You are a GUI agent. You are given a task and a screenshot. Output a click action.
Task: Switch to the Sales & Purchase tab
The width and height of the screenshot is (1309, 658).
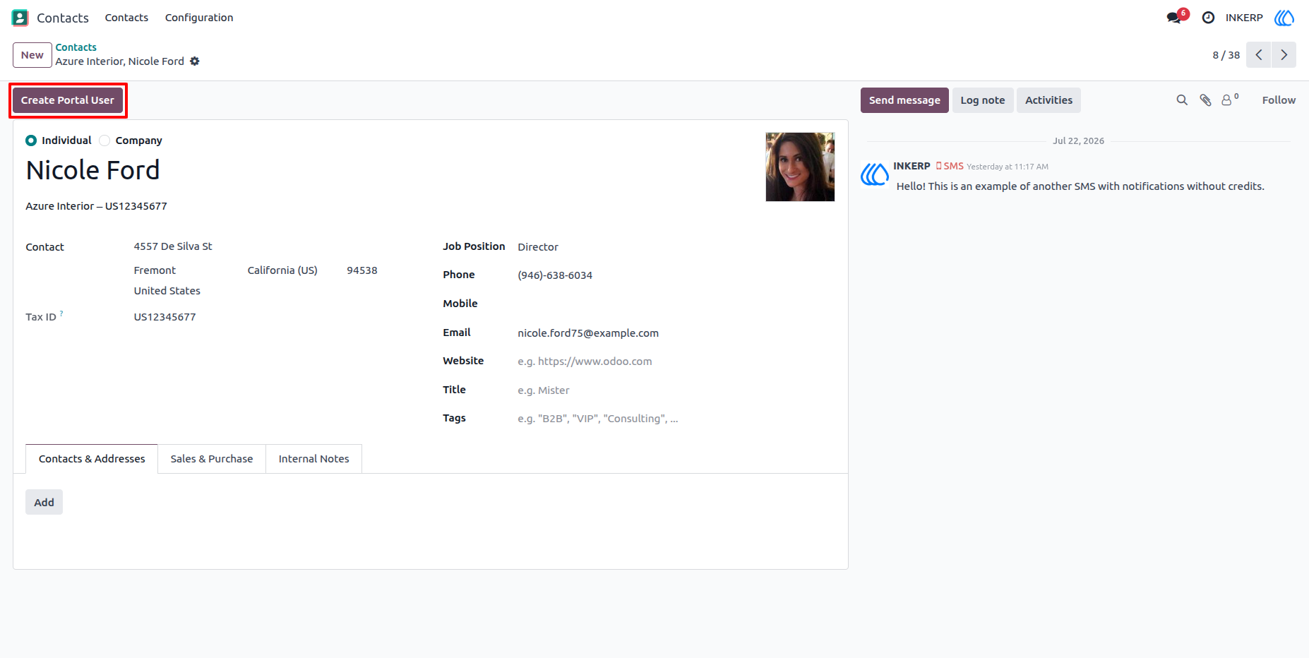click(x=212, y=459)
